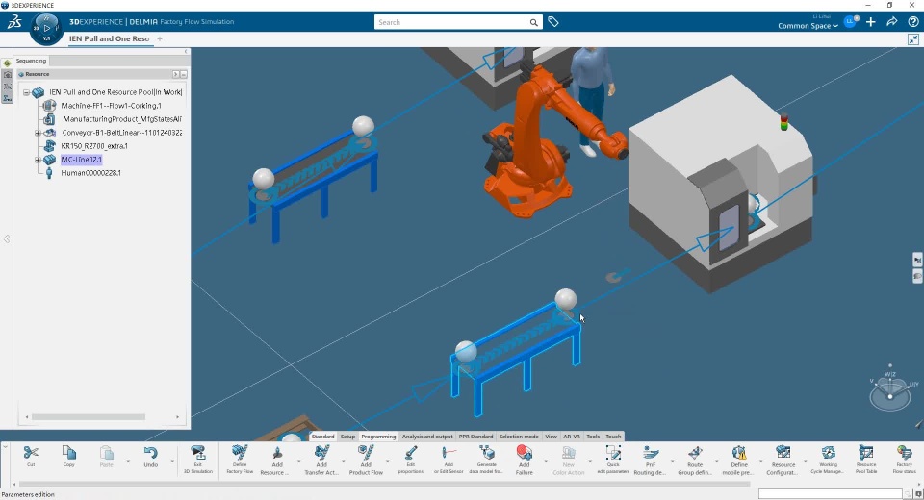Click the tag icon beside search

click(552, 22)
